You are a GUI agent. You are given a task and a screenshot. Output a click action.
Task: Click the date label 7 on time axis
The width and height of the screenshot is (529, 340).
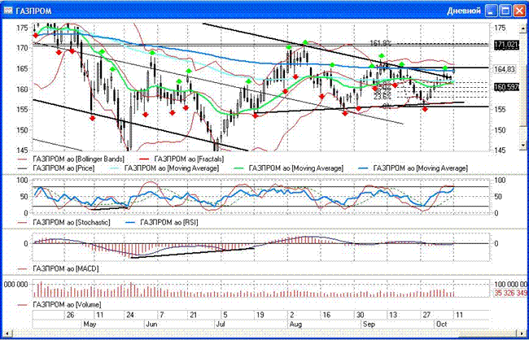(162, 315)
